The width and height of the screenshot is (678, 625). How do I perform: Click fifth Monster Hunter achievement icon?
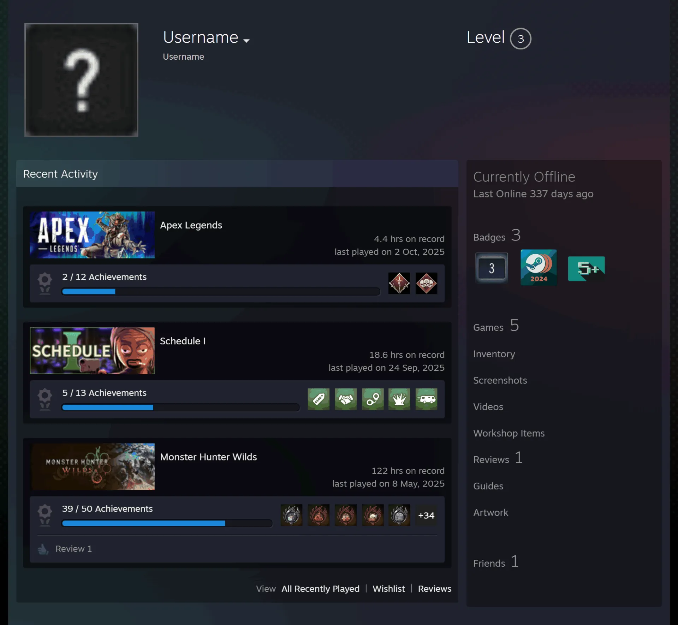point(399,515)
